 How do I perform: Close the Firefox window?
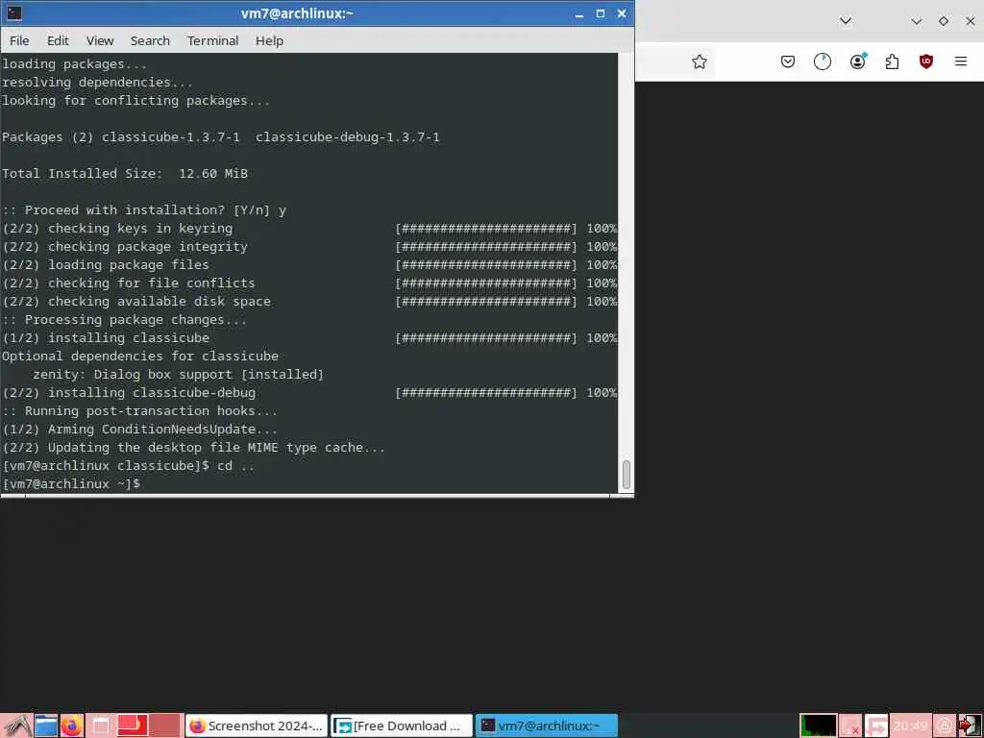(x=971, y=21)
